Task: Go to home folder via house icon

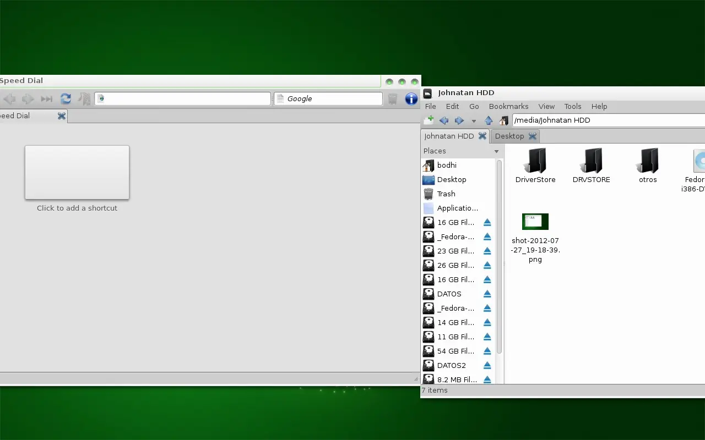Action: [503, 120]
